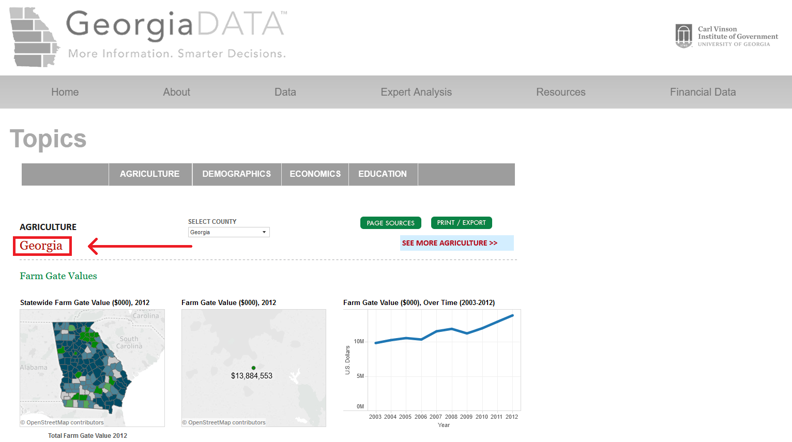The width and height of the screenshot is (792, 442).
Task: Click the Farm Gate Values heading
Action: (x=58, y=276)
